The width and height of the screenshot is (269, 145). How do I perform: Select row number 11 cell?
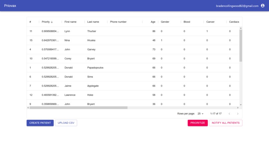click(31, 31)
